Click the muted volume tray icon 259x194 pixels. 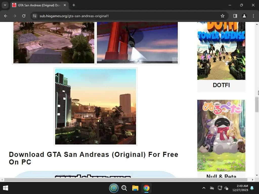point(226,188)
